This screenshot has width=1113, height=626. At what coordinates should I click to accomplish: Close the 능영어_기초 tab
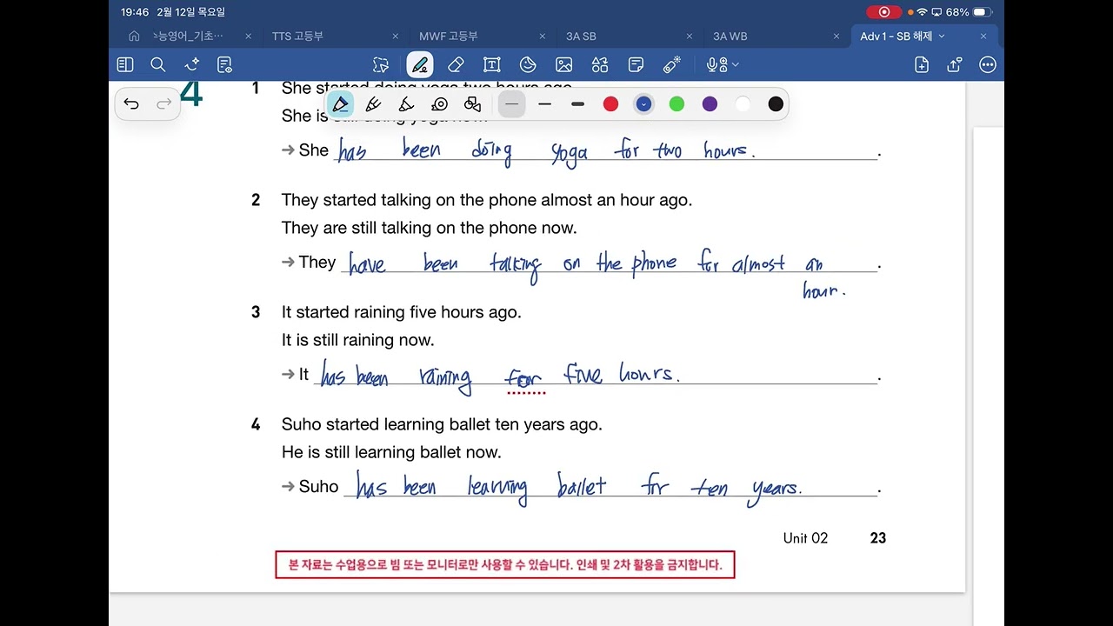tap(248, 37)
